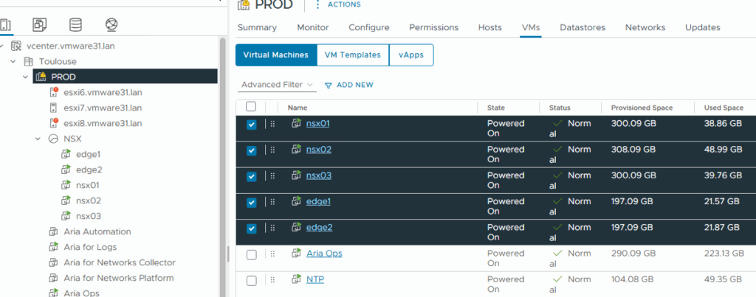
Task: Uncheck the nsx02 row checkbox
Action: click(x=251, y=150)
